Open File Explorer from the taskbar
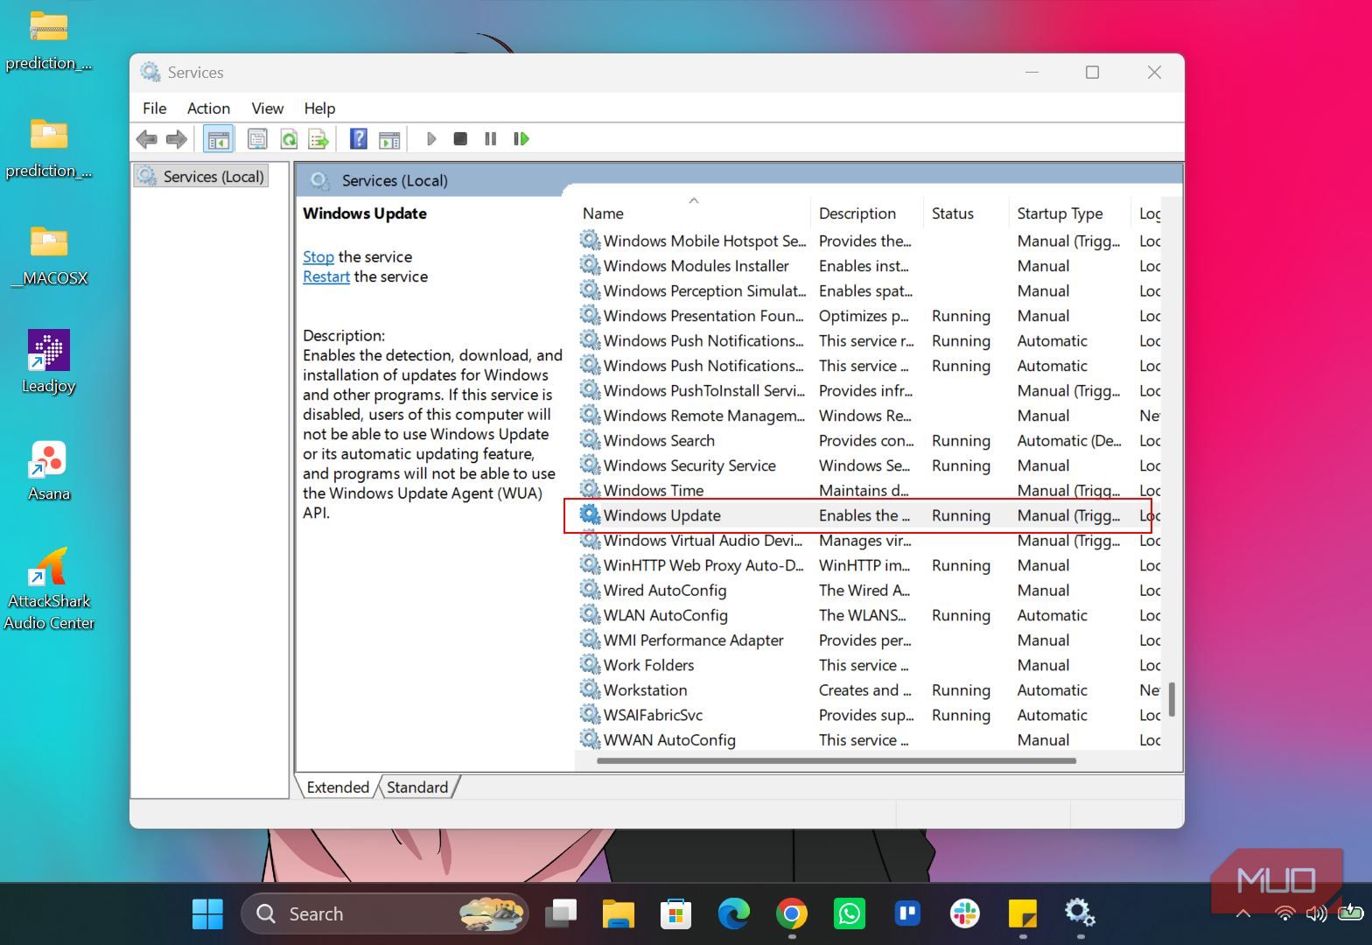The image size is (1372, 945). pos(619,913)
